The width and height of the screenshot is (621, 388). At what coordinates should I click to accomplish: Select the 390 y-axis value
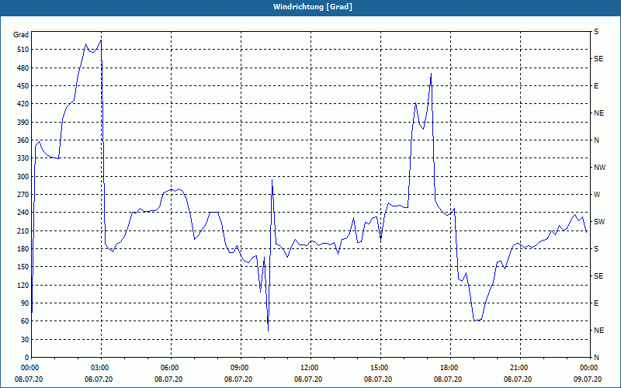pyautogui.click(x=23, y=122)
